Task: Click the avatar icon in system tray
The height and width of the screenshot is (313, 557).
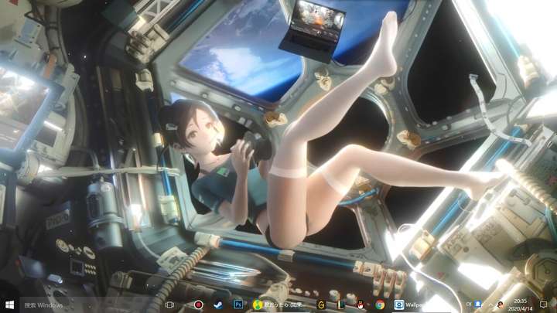Action: click(501, 305)
